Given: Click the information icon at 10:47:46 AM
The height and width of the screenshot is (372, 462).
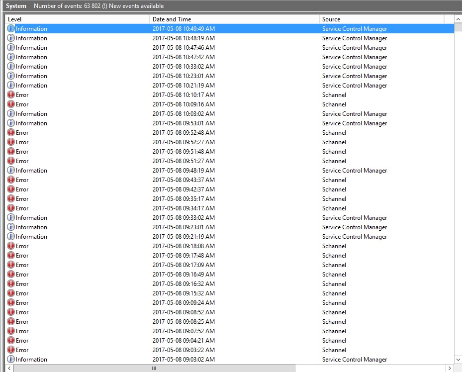Looking at the screenshot, I should click(x=11, y=47).
